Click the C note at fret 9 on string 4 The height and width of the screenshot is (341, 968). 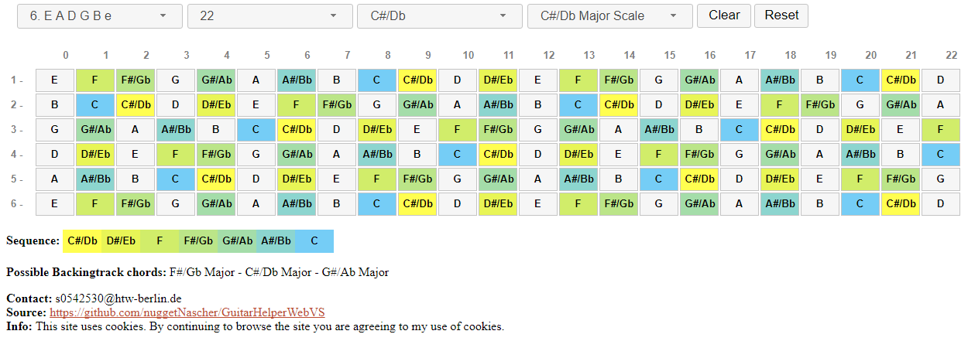click(457, 154)
